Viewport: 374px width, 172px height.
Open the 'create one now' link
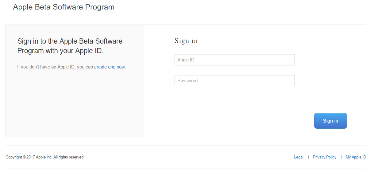pyautogui.click(x=110, y=67)
